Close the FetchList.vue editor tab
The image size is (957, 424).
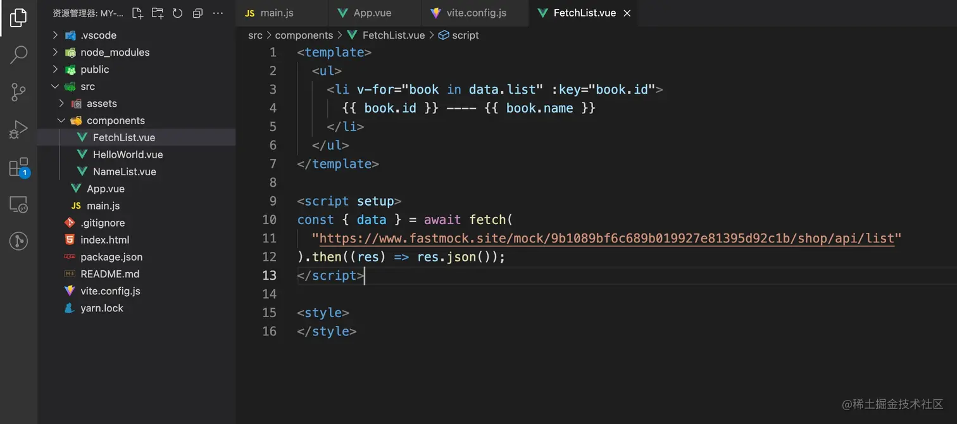pos(627,13)
